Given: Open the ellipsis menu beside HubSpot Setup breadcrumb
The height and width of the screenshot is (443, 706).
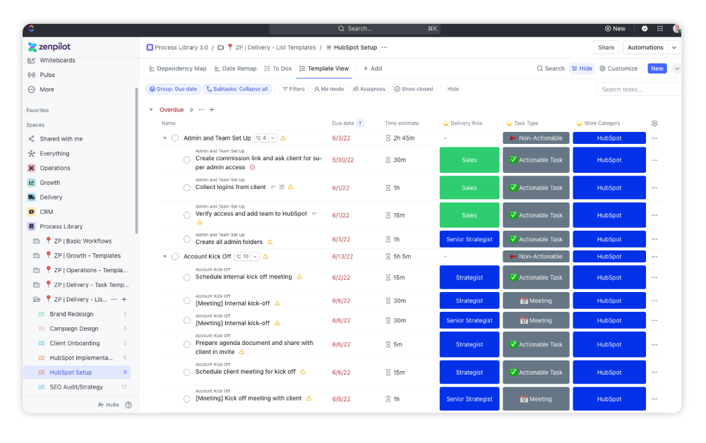Looking at the screenshot, I should click(384, 47).
